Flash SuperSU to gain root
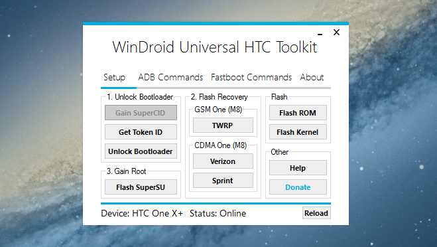Screen dimensions: 437x247 (x=141, y=187)
